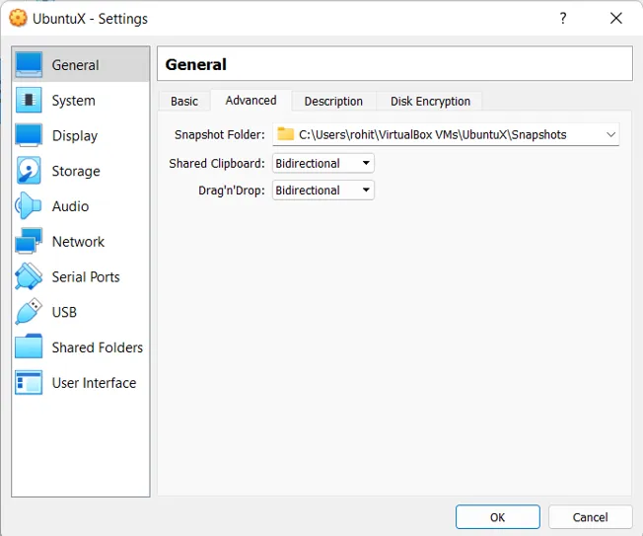
Task: Open the Drag'n'Drop dropdown
Action: (x=323, y=191)
